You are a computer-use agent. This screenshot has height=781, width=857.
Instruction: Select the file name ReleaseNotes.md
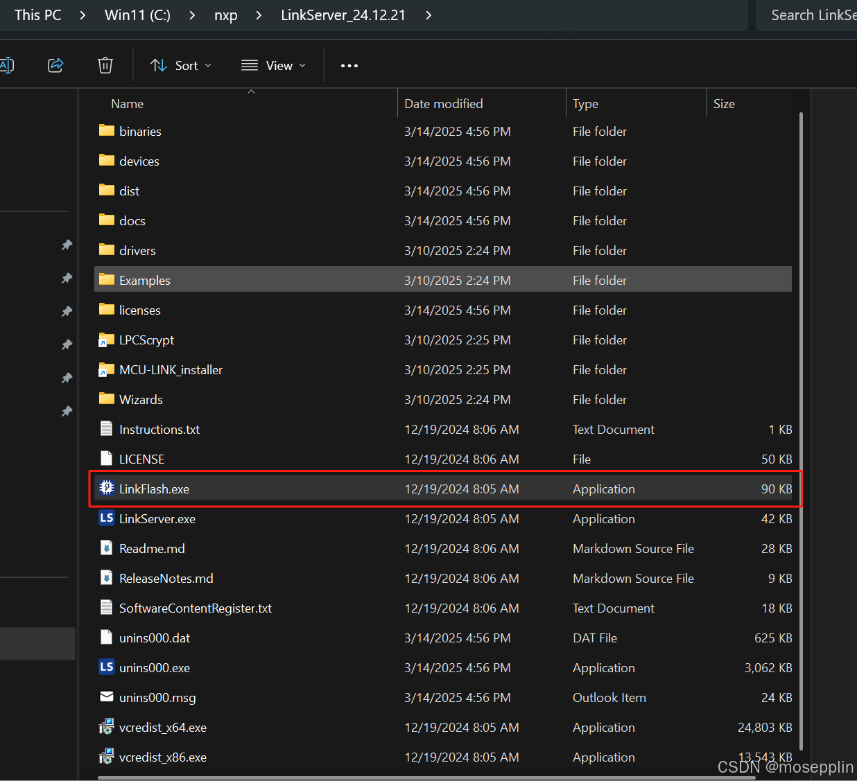pyautogui.click(x=166, y=578)
